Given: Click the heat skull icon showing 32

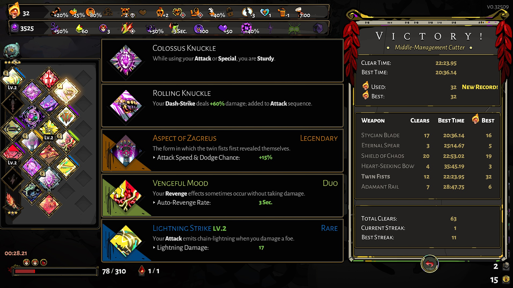Looking at the screenshot, I should (14, 11).
